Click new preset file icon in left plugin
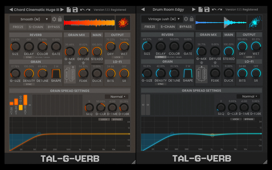272x170 pixels. tap(69, 10)
